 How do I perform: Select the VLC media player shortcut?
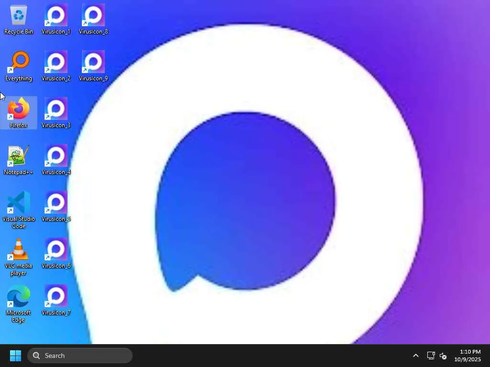19,257
